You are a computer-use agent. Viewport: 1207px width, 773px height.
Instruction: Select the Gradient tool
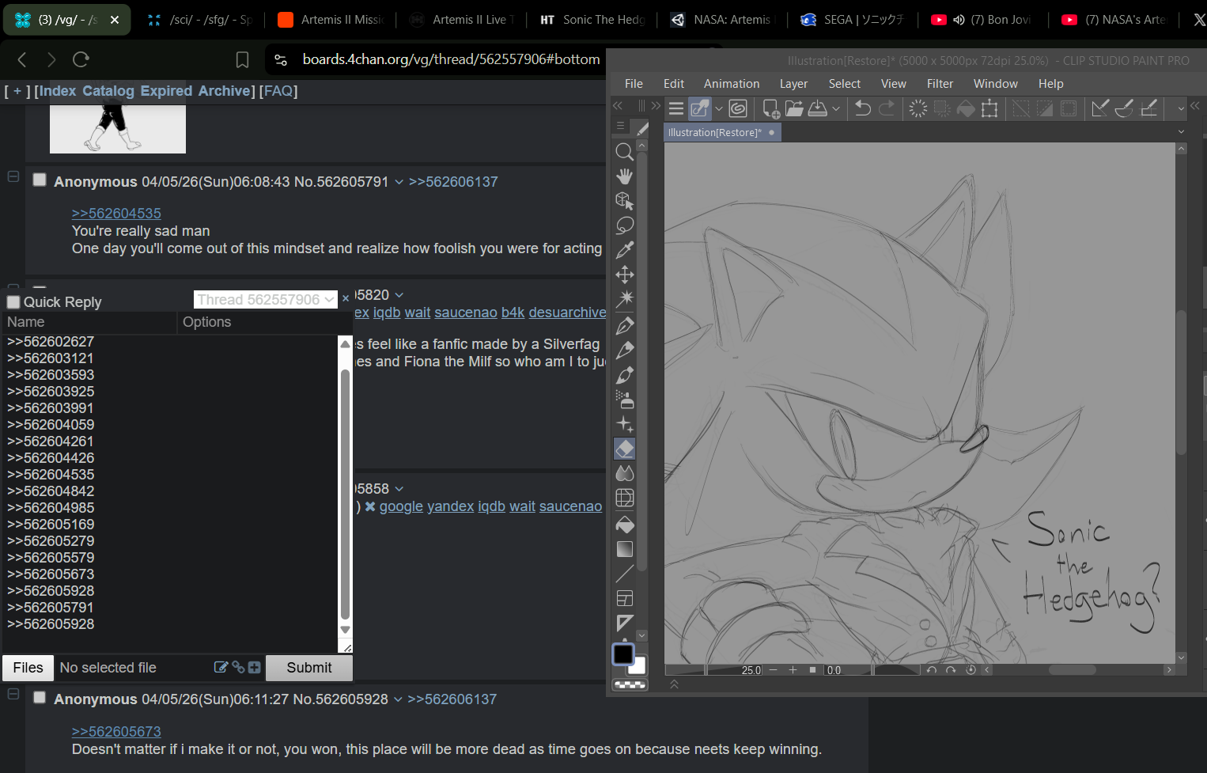625,548
